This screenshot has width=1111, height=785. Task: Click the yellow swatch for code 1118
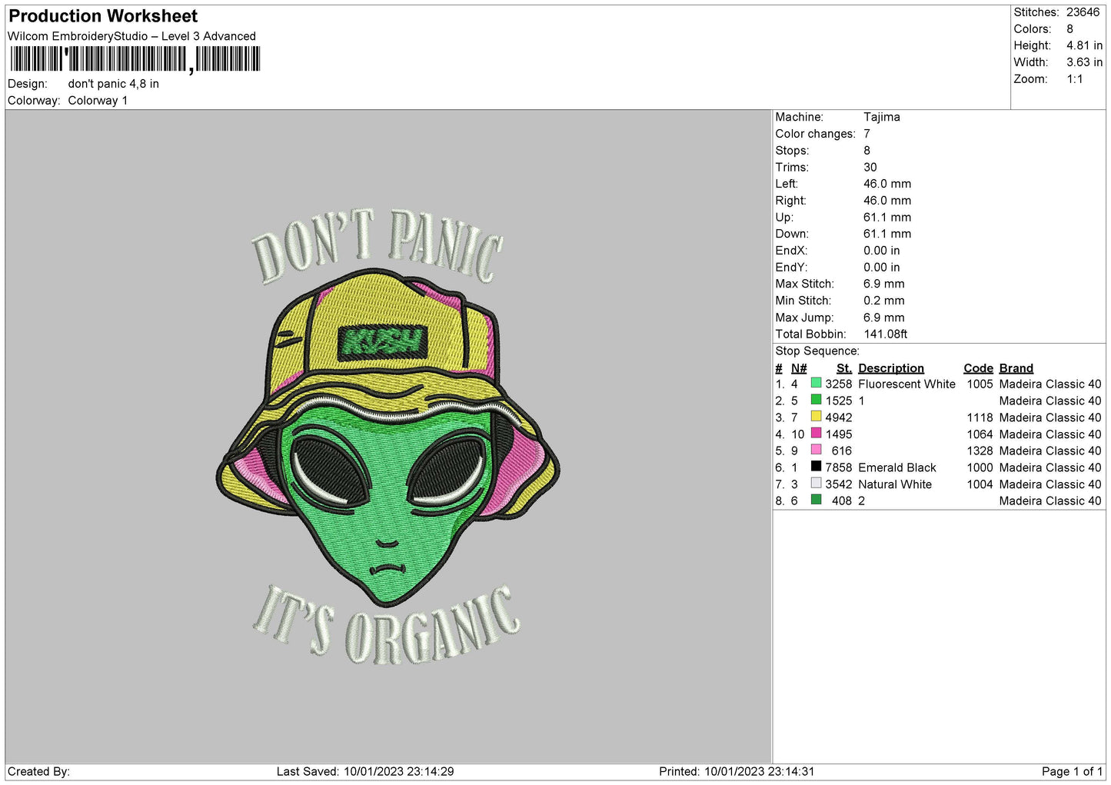point(816,417)
